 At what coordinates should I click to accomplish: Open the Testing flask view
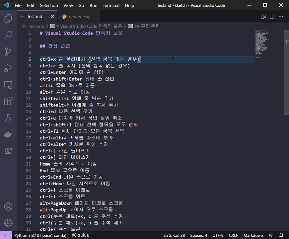pyautogui.click(x=8, y=118)
